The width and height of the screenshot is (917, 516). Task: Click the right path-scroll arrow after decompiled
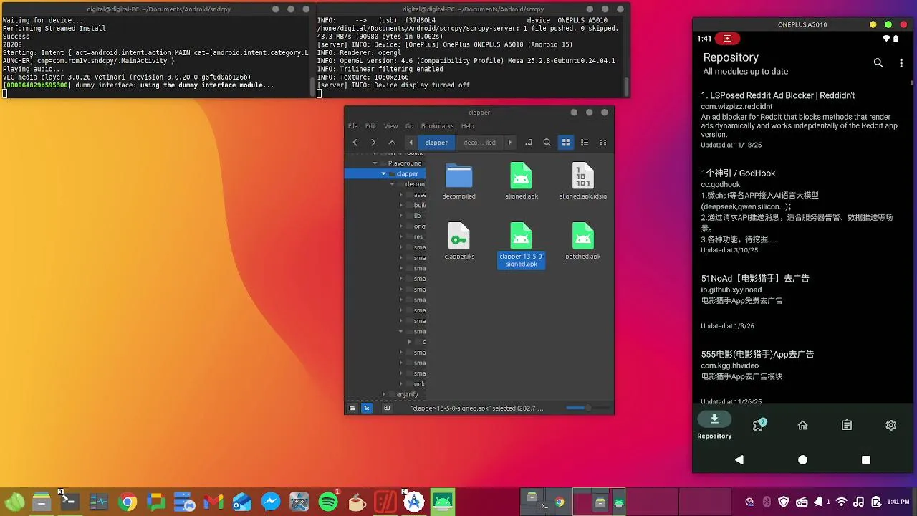click(510, 143)
